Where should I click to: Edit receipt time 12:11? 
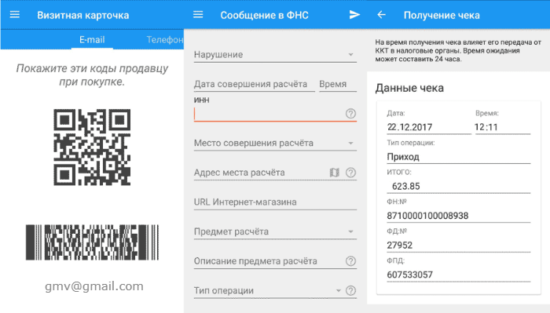(503, 127)
